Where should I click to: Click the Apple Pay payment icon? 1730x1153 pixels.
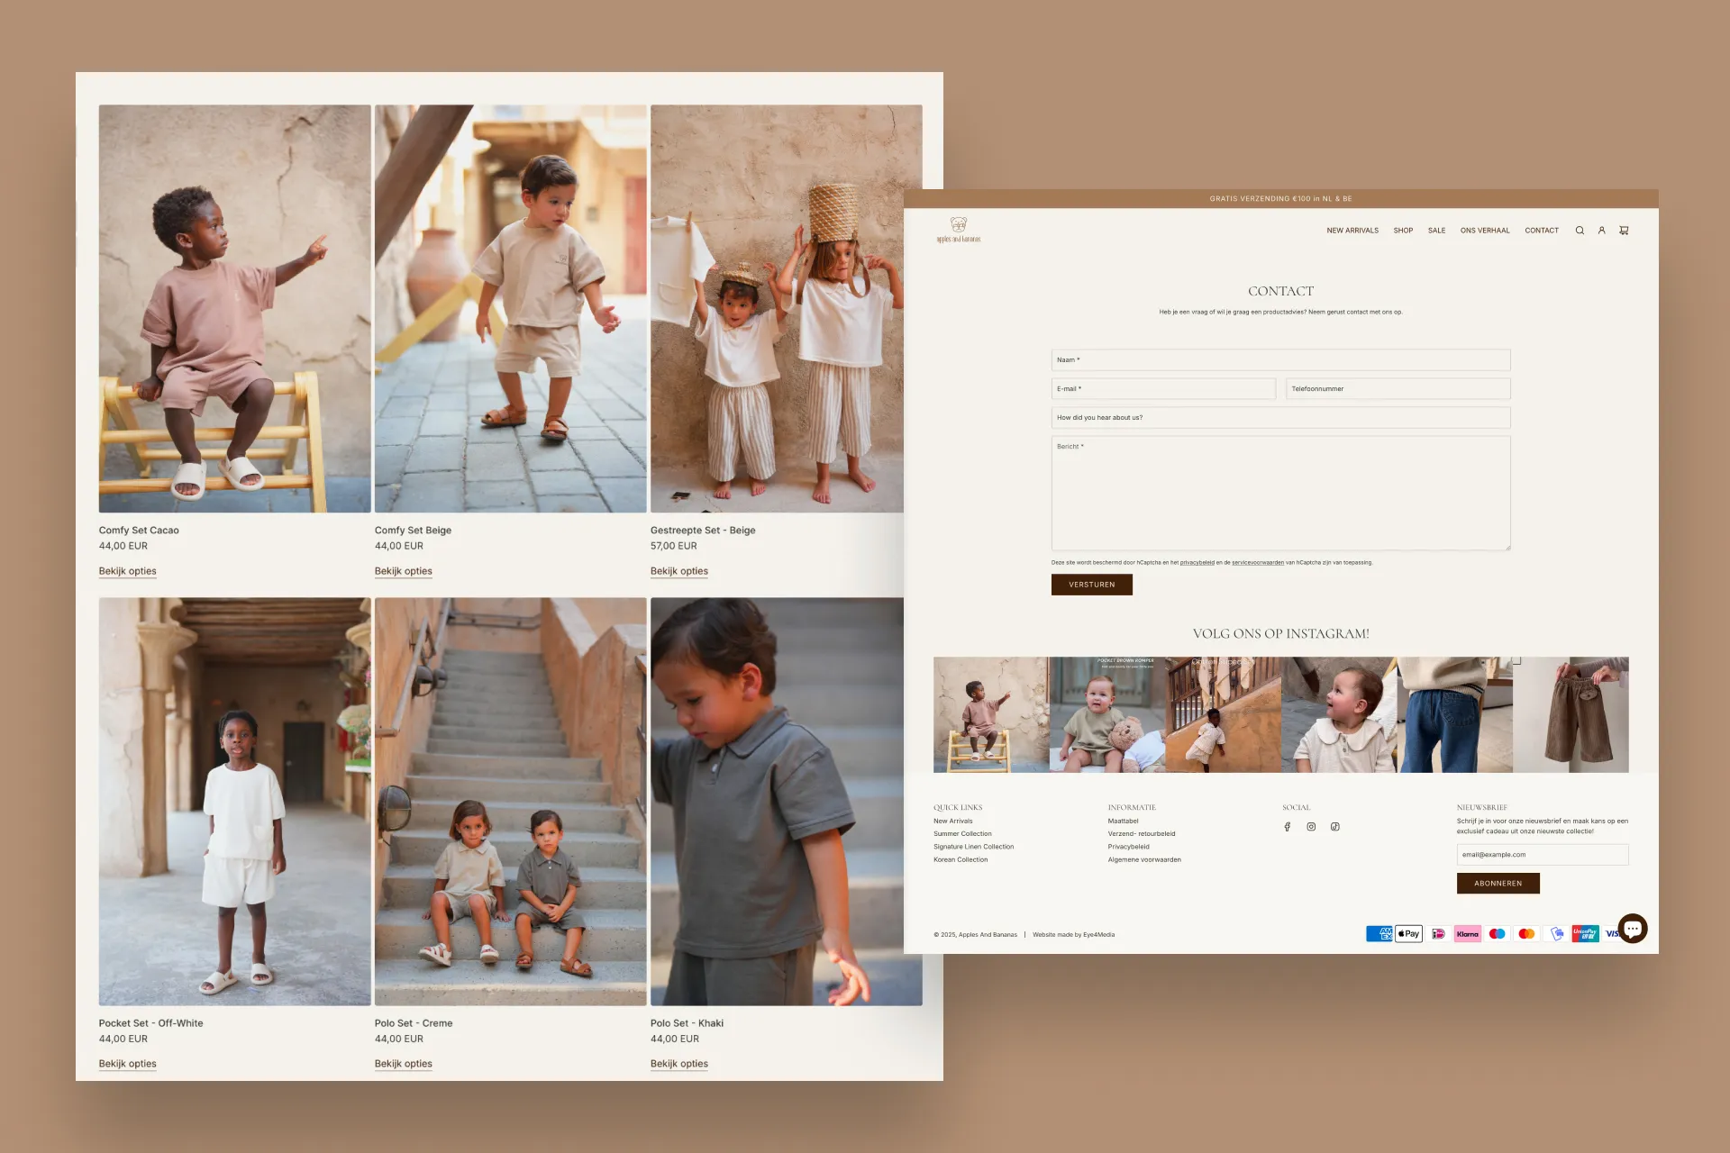click(1408, 934)
